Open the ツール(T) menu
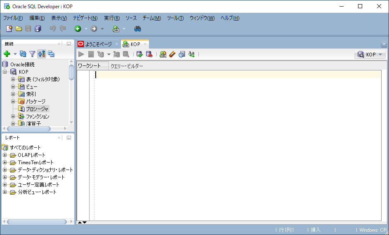389x235 pixels. pos(175,18)
